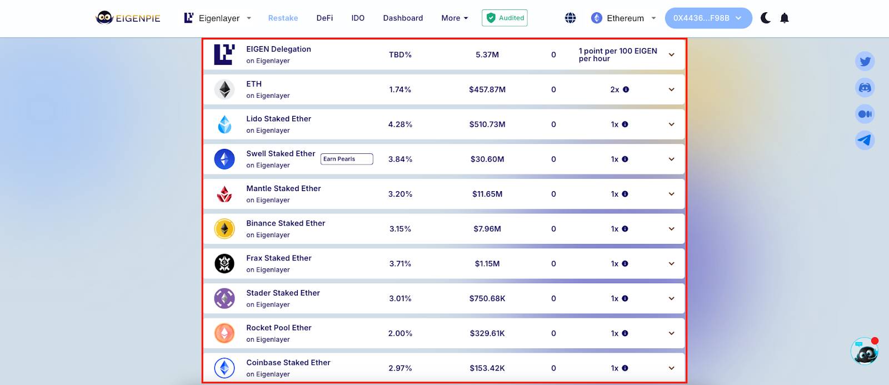Open the Discord link icon
The image size is (889, 385).
point(865,88)
